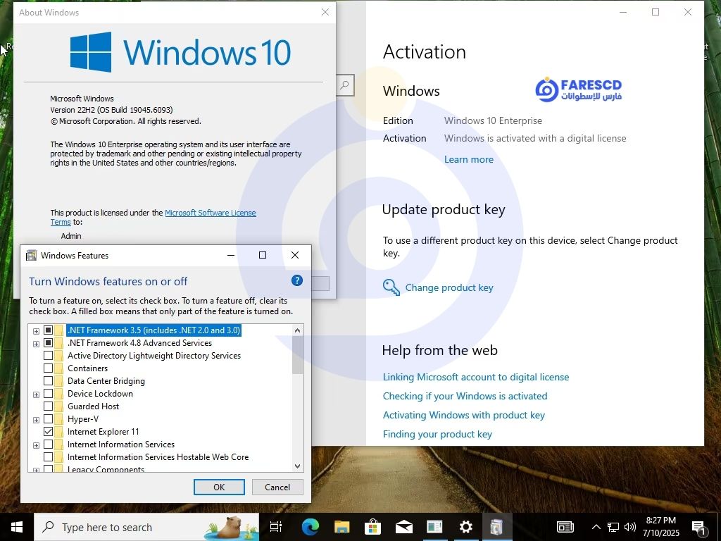
Task: Click the Change product key link
Action: (449, 287)
